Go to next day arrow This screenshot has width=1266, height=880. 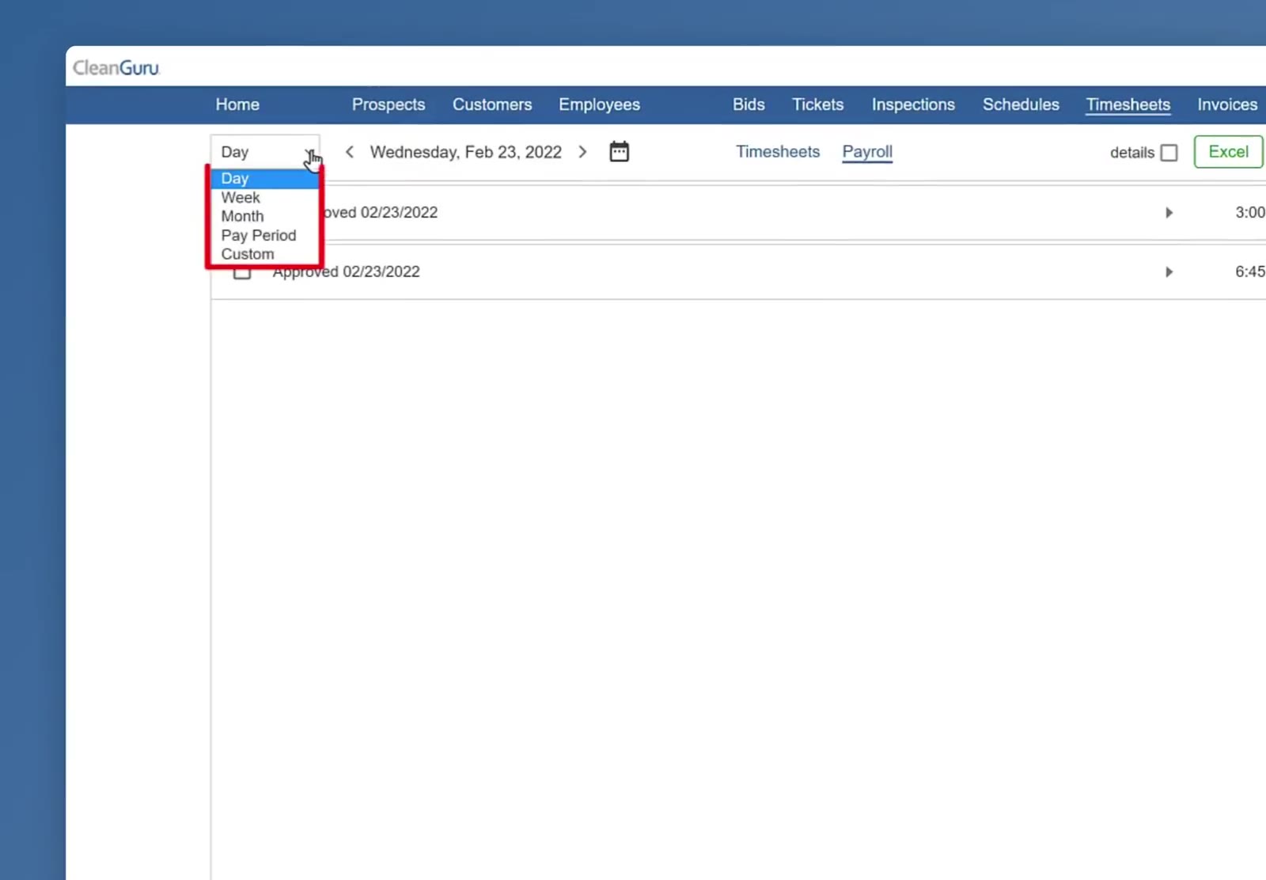[x=582, y=152]
